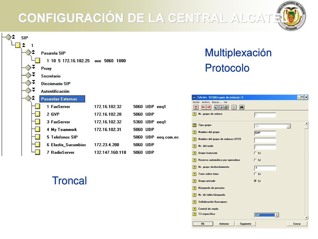Click the PBX connect toolbar icon
318x239 pixels.
click(196, 107)
